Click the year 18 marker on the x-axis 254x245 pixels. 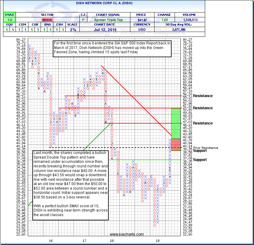[x=112, y=240]
